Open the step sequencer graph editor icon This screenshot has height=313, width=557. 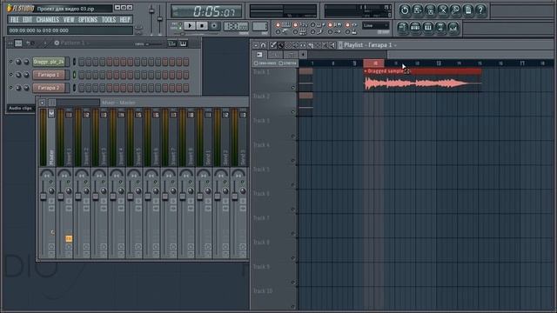point(172,43)
